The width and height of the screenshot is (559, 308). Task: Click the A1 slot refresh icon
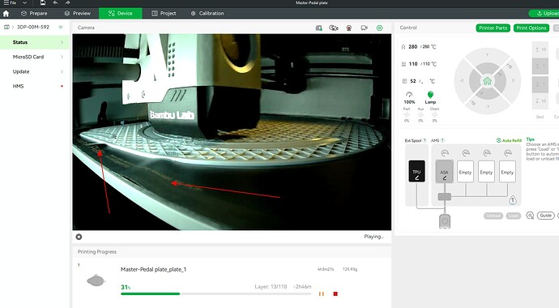point(445,153)
